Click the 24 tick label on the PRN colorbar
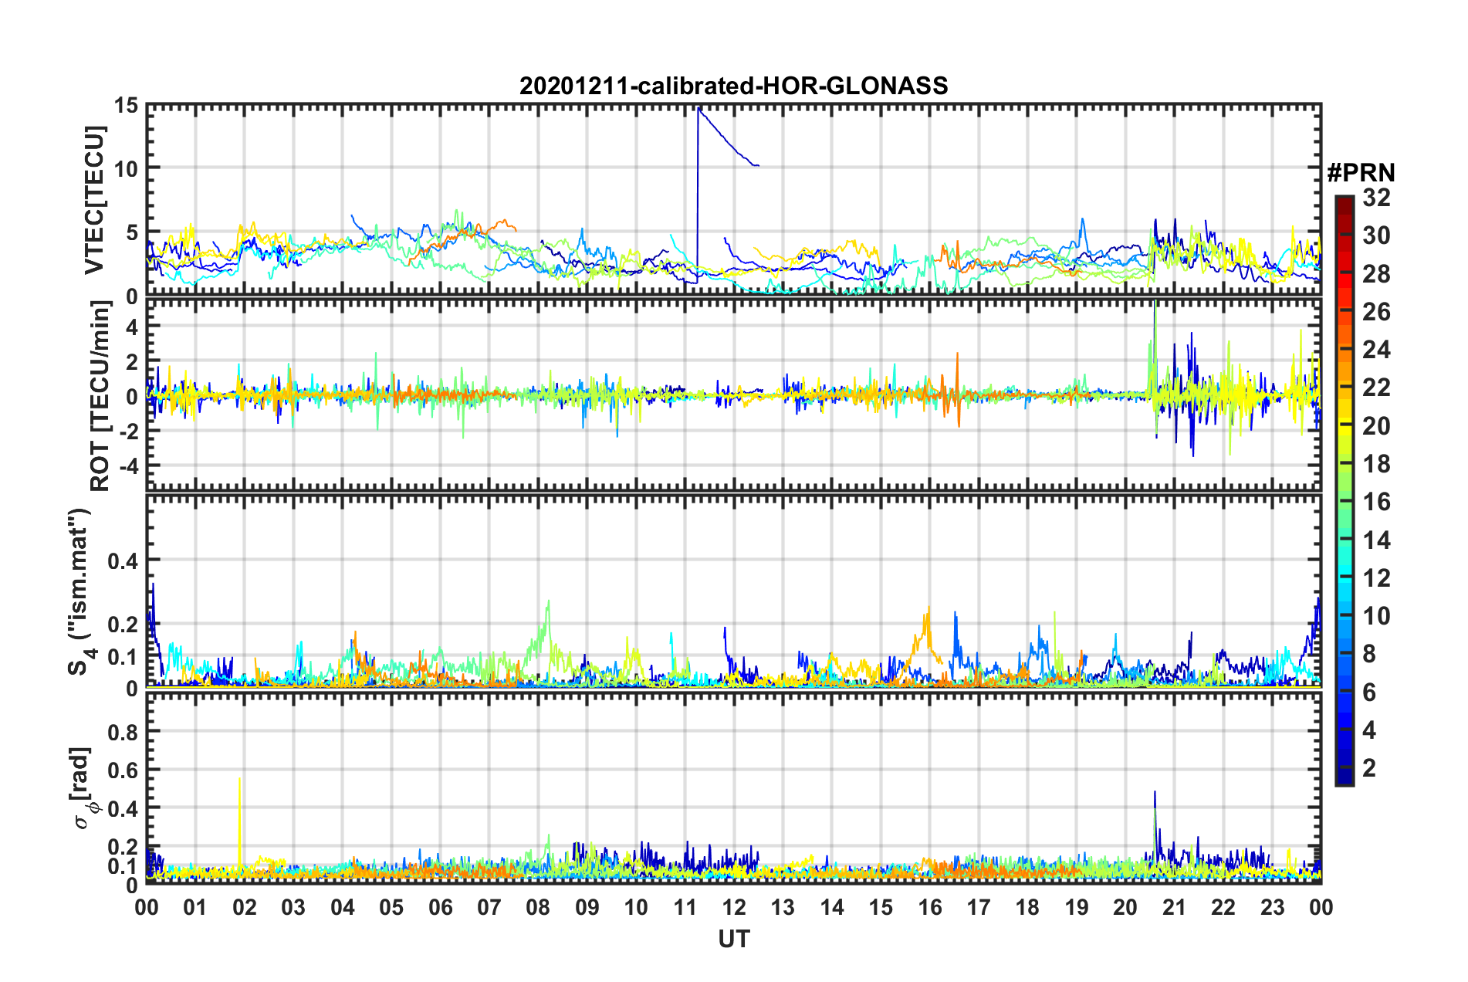This screenshot has width=1468, height=982. 1376,350
